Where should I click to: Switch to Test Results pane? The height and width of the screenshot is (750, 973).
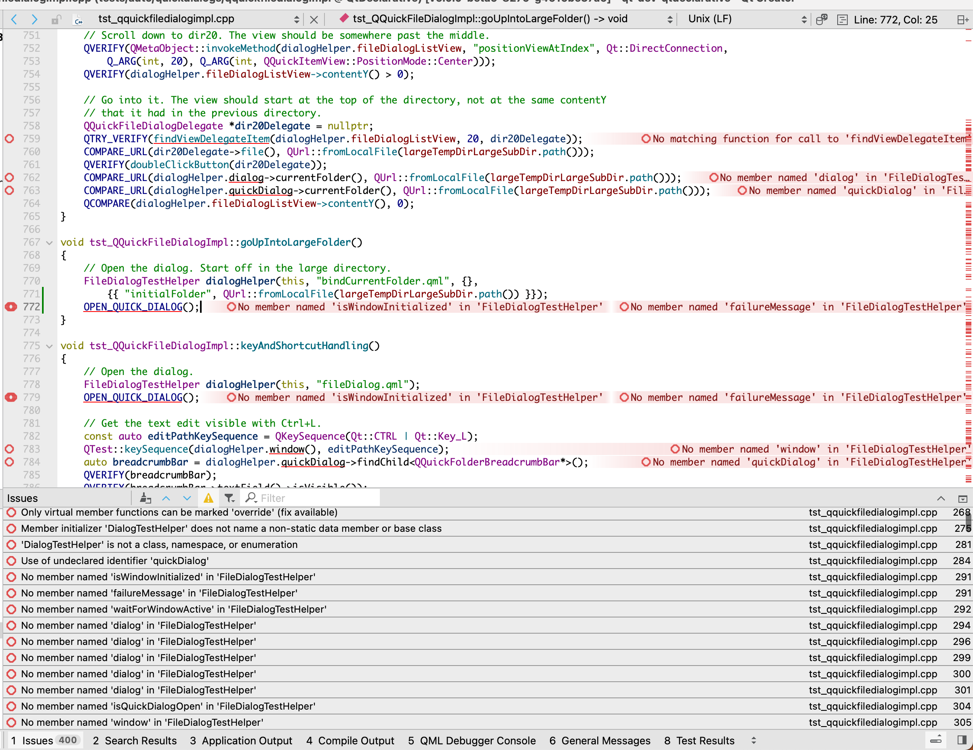[699, 741]
